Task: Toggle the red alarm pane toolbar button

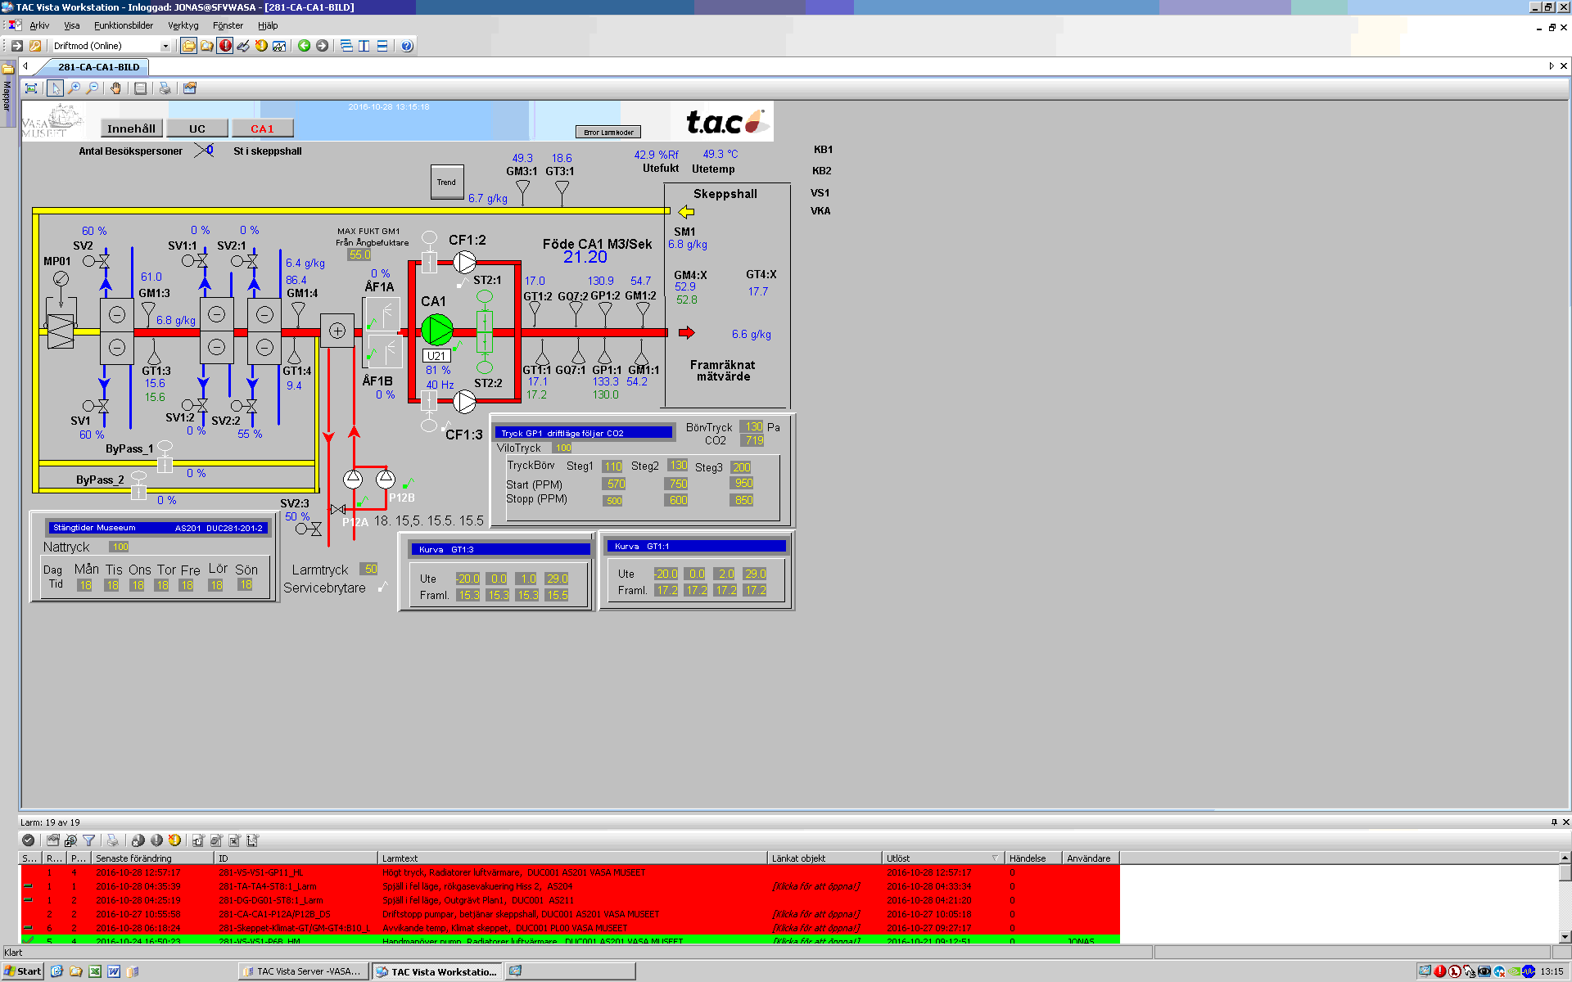Action: click(x=225, y=46)
